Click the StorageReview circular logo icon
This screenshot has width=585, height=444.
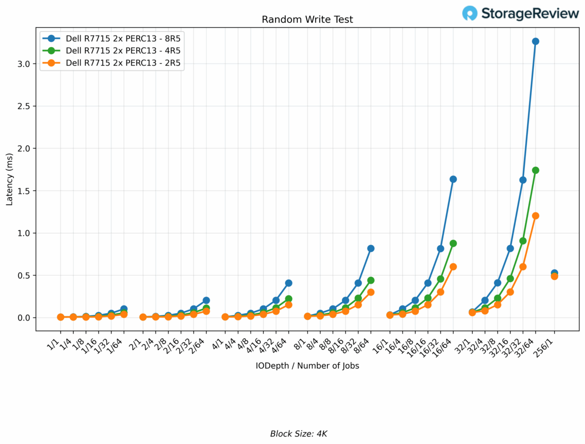pyautogui.click(x=469, y=13)
